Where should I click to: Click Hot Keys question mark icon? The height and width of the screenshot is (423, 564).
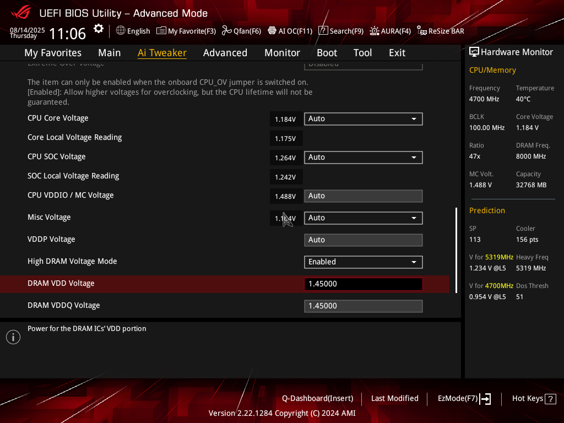[550, 399]
